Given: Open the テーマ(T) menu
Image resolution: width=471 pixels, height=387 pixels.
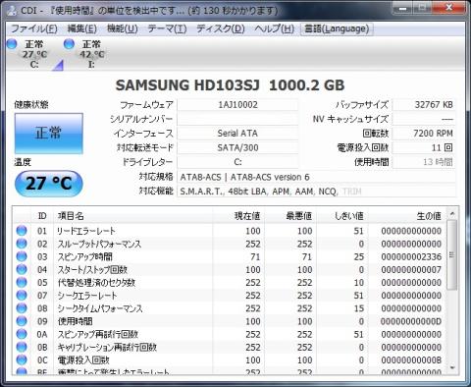Looking at the screenshot, I should tap(167, 28).
